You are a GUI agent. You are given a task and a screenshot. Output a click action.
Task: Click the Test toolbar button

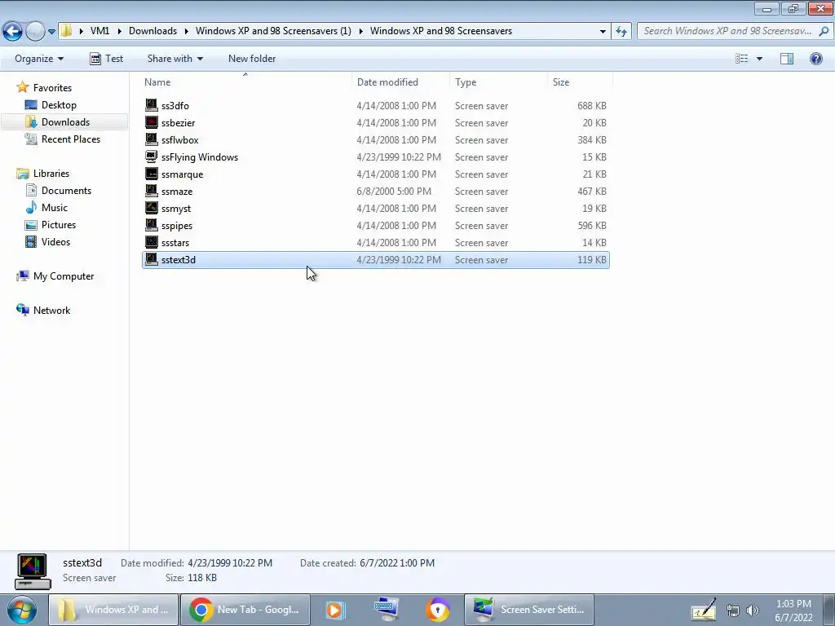[107, 59]
